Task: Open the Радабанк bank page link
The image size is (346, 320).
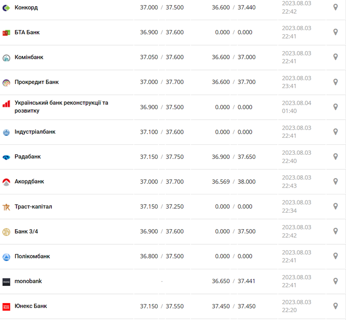Action: point(27,157)
